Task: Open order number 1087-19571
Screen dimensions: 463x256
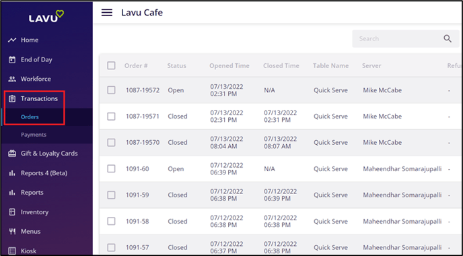Action: tap(142, 117)
